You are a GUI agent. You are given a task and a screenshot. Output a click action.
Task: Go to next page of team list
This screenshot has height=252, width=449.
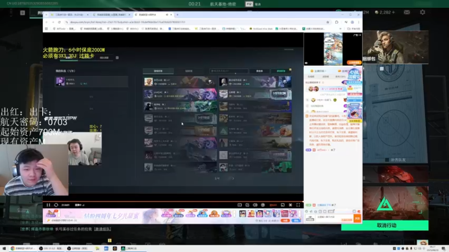tap(233, 179)
